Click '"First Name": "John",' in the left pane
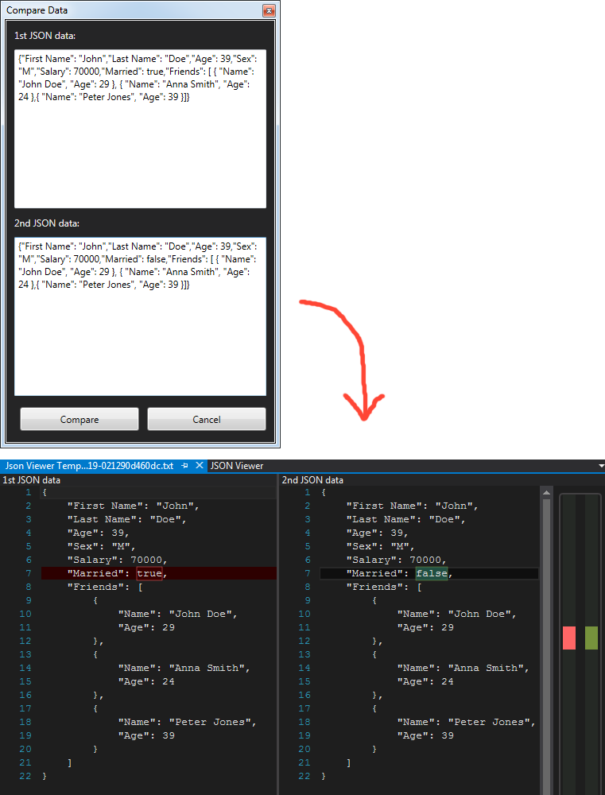The image size is (605, 795). (134, 506)
